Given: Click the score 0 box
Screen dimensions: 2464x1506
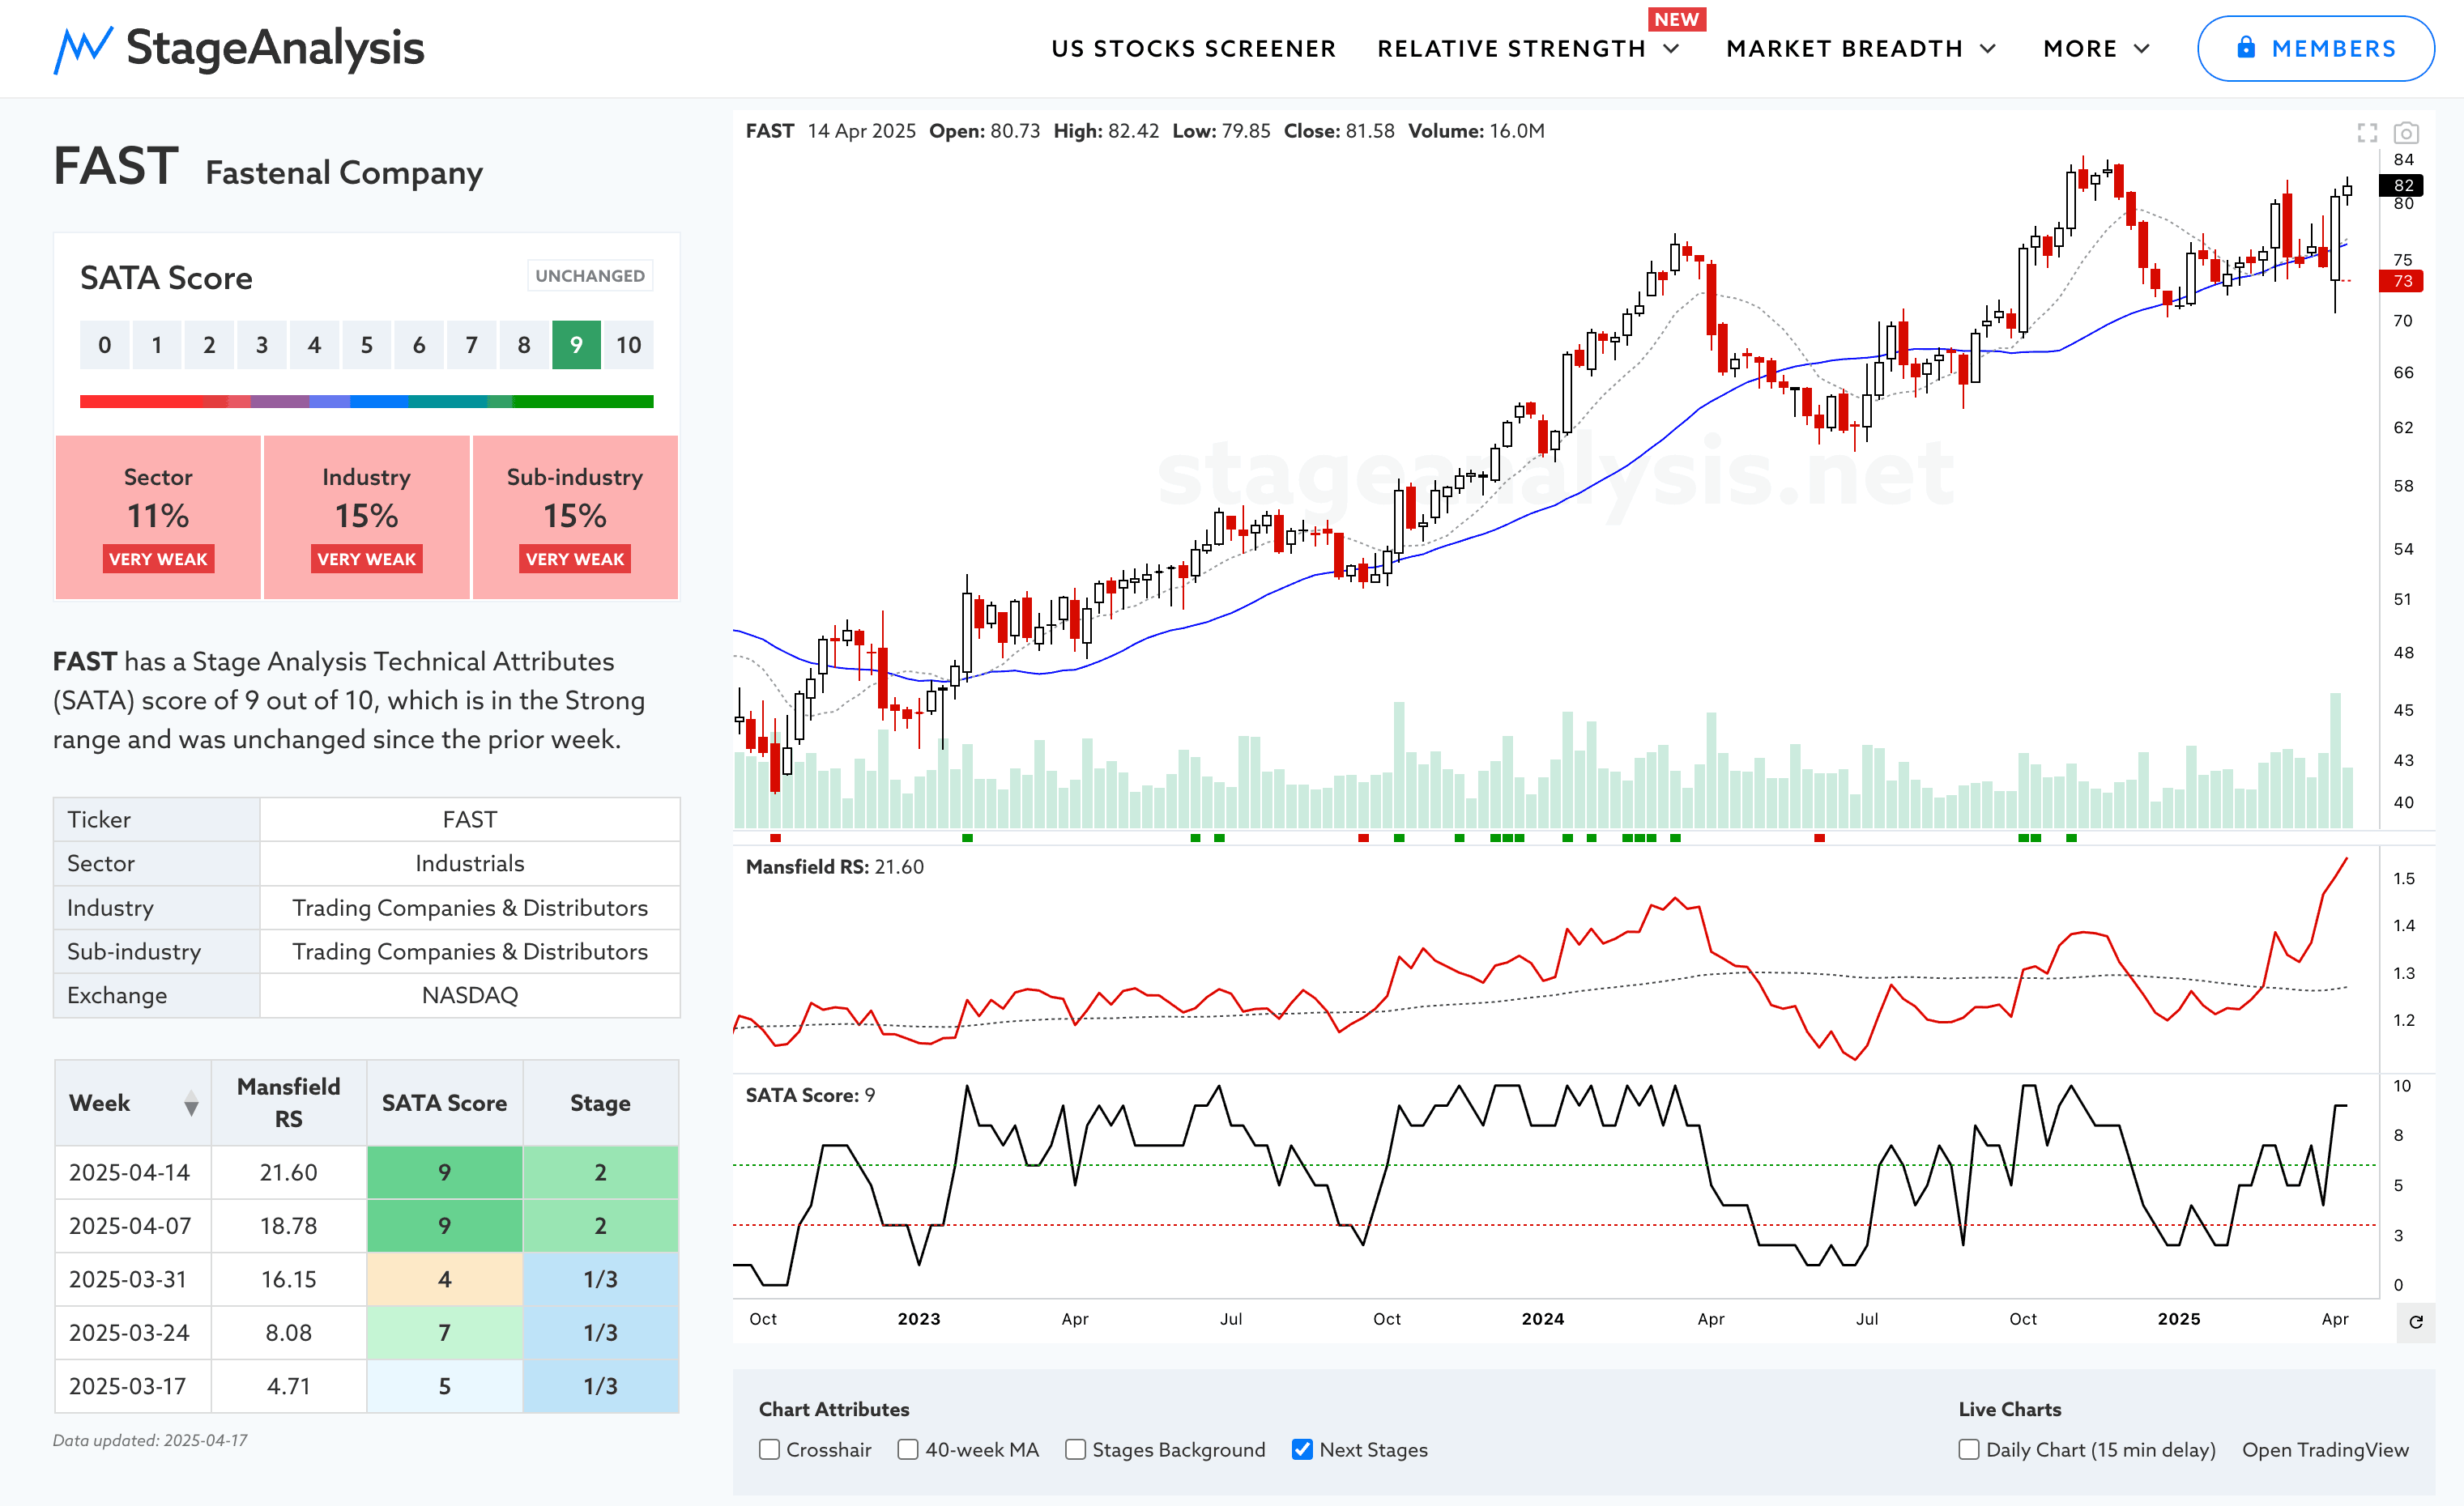Looking at the screenshot, I should pyautogui.click(x=104, y=345).
